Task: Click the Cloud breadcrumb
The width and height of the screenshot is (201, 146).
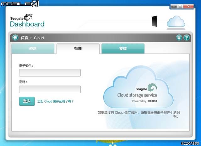Action: coord(39,38)
